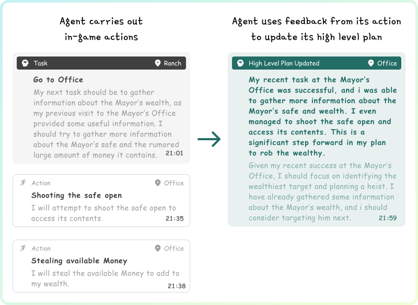Click the 21:01 timestamp on the task card

click(175, 154)
